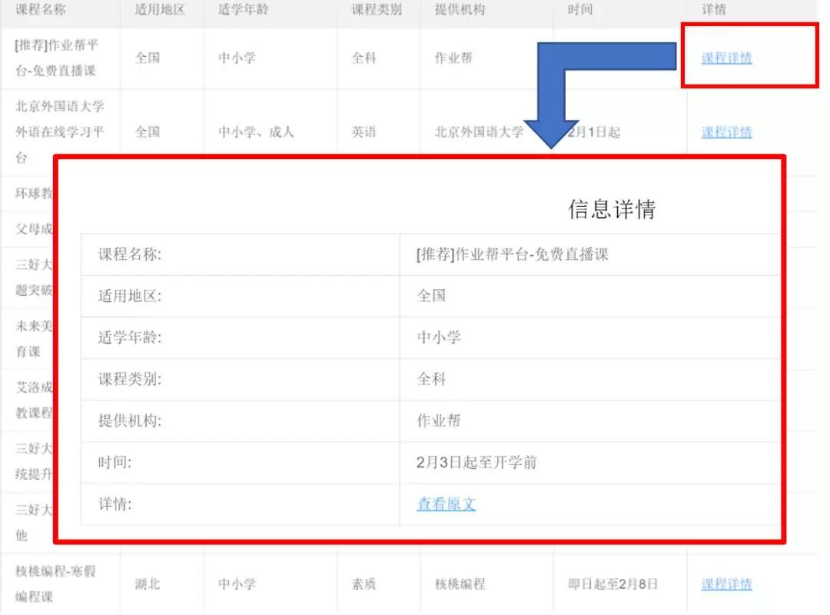The width and height of the screenshot is (830, 615).
Task: Click the 课程名称 column header
Action: click(41, 9)
